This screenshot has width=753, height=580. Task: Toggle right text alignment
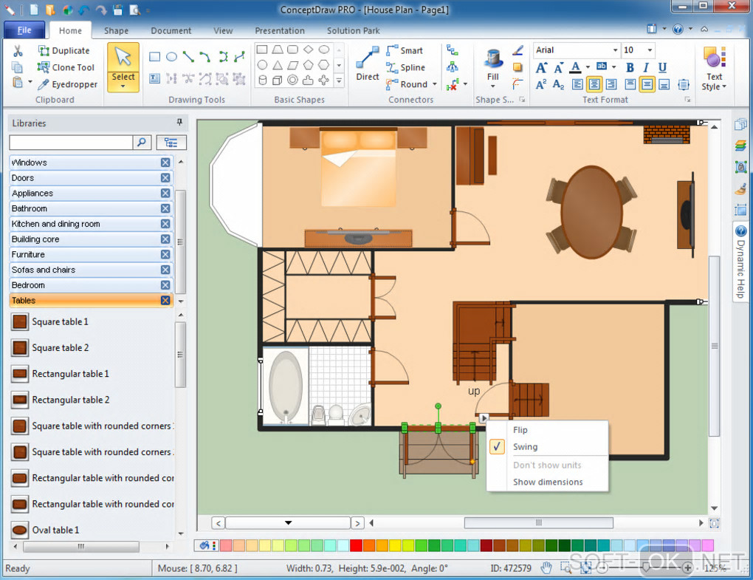click(x=611, y=84)
